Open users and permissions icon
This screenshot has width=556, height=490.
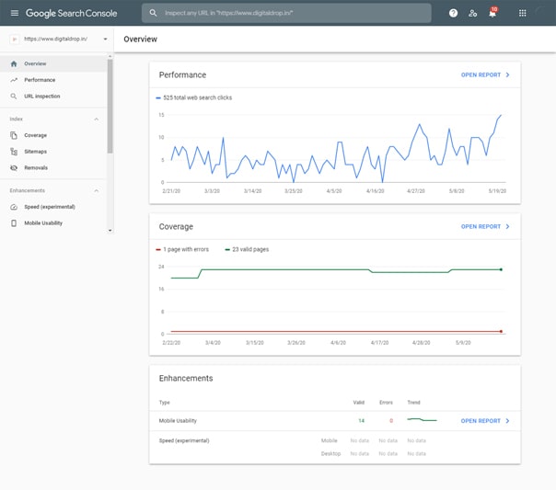click(472, 13)
